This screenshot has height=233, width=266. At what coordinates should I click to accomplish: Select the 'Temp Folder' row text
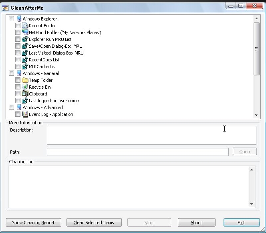click(41, 80)
